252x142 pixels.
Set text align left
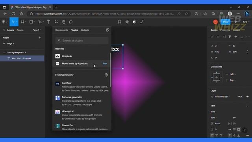click(212, 135)
